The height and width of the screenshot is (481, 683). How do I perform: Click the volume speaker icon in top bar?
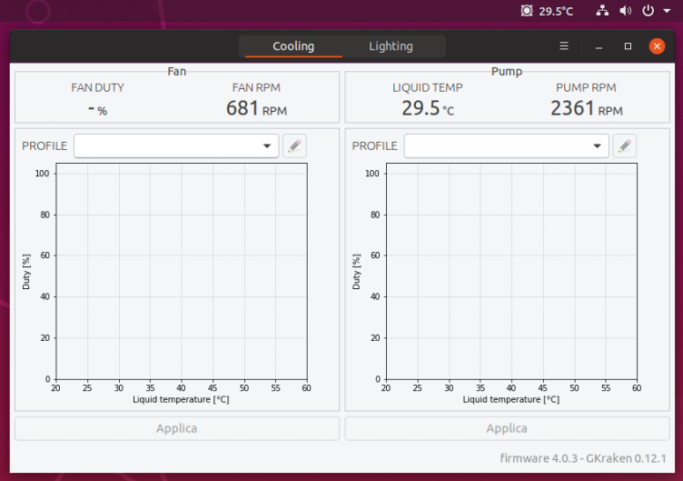pyautogui.click(x=626, y=11)
